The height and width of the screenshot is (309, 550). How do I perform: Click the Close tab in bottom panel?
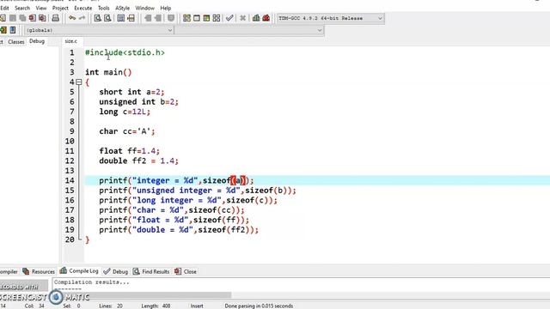tap(186, 271)
